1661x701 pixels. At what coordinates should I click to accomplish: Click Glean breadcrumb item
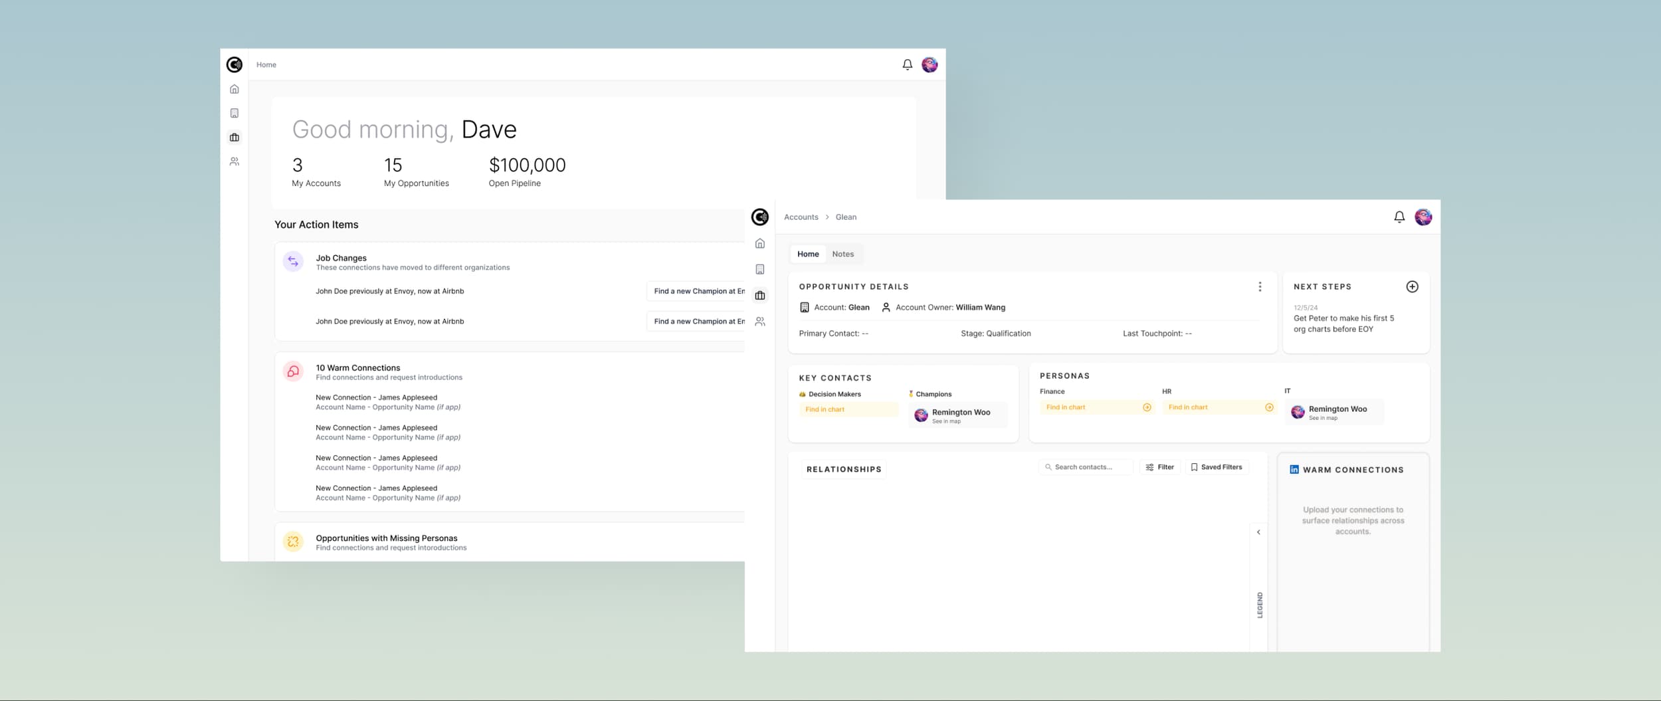(845, 217)
